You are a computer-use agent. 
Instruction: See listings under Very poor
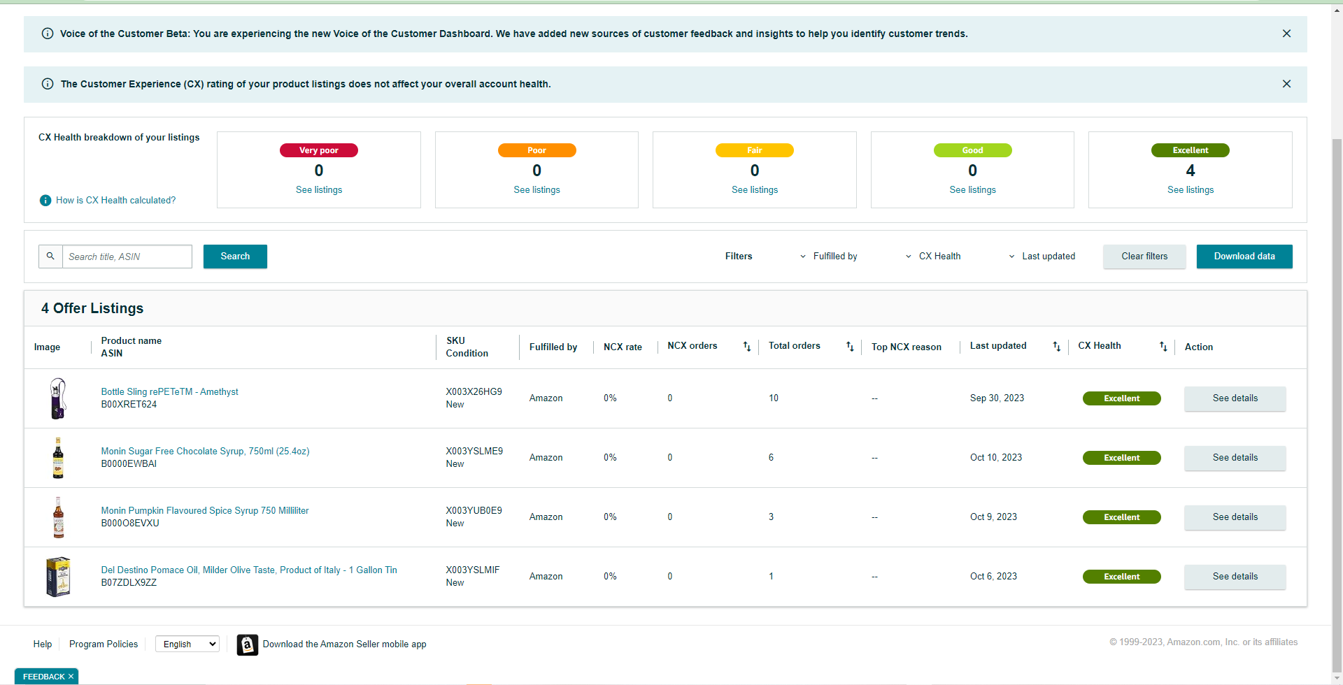tap(319, 190)
